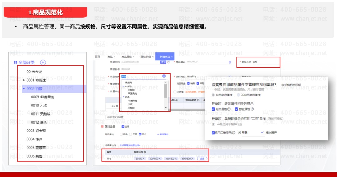Toggle the 采购 usage checkbox
This screenshot has height=177, width=337.
(198, 83)
